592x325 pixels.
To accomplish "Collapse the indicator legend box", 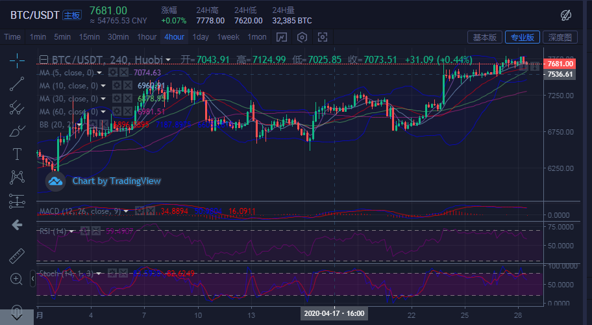I will pos(43,60).
